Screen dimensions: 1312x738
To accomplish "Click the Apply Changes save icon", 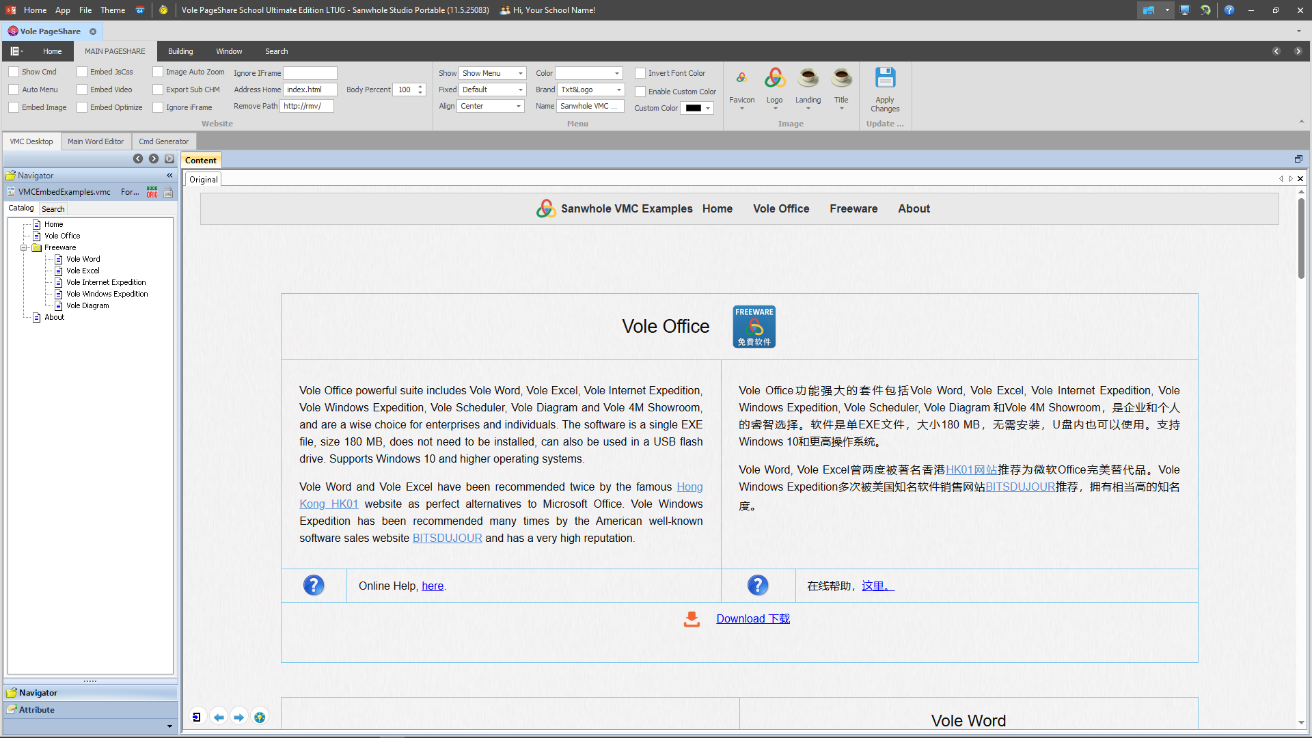I will pyautogui.click(x=885, y=79).
